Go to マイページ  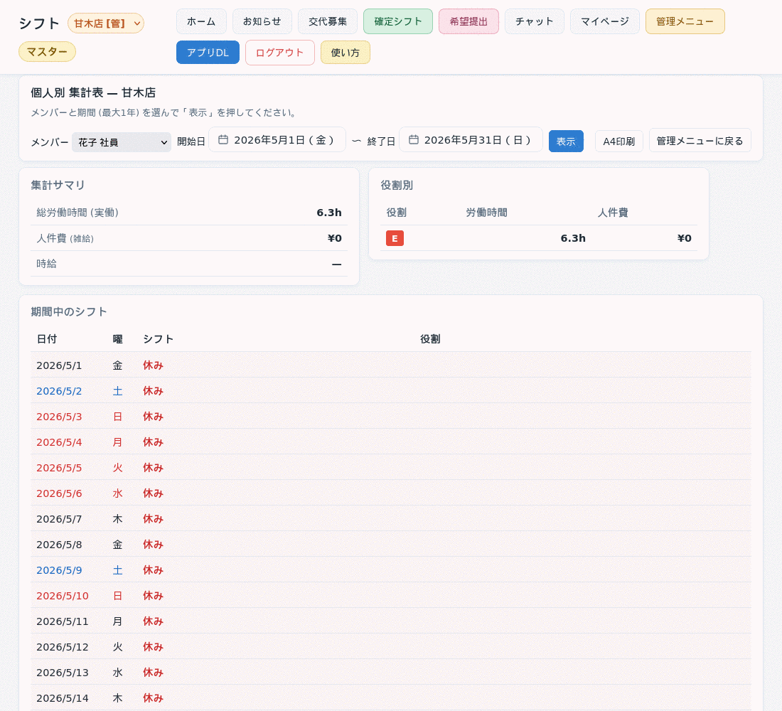point(604,21)
